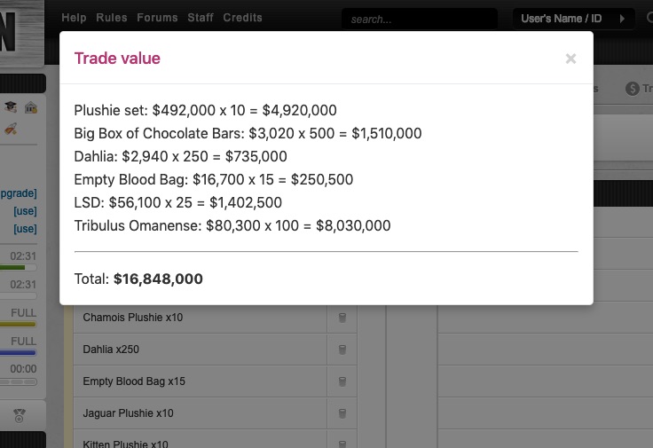Viewport: 653px width, 448px height.
Task: Click the first [use] link in sidebar
Action: click(x=25, y=211)
